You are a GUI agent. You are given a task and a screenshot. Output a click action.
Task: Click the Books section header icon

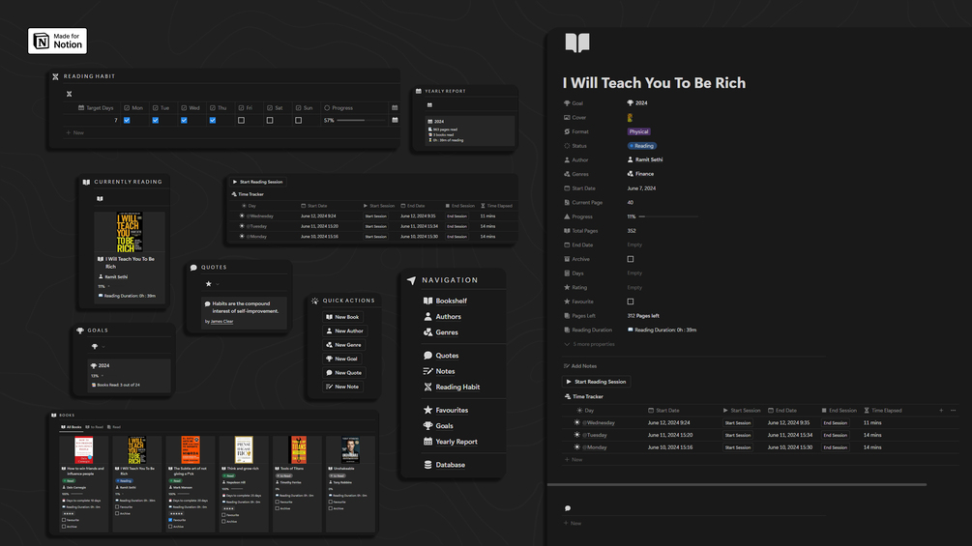(54, 416)
